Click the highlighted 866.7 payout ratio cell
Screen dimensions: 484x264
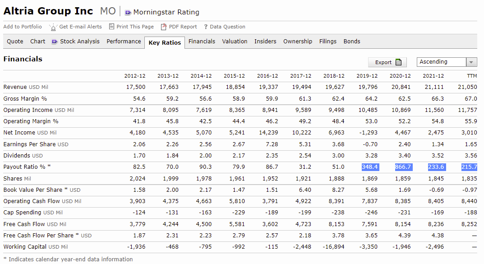pyautogui.click(x=403, y=167)
